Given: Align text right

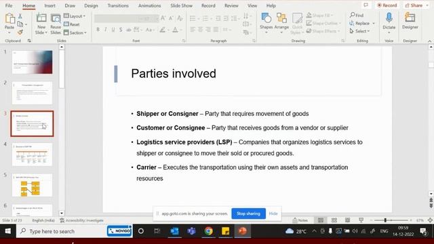Looking at the screenshot, I should 208,29.
